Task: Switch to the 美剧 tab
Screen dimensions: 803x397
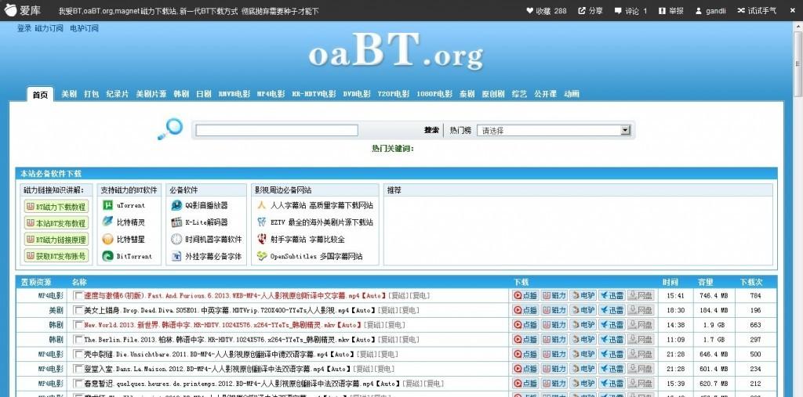Action: pos(69,94)
